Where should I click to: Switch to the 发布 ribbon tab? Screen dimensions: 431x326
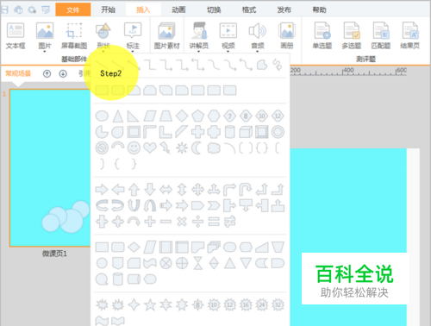tap(284, 9)
